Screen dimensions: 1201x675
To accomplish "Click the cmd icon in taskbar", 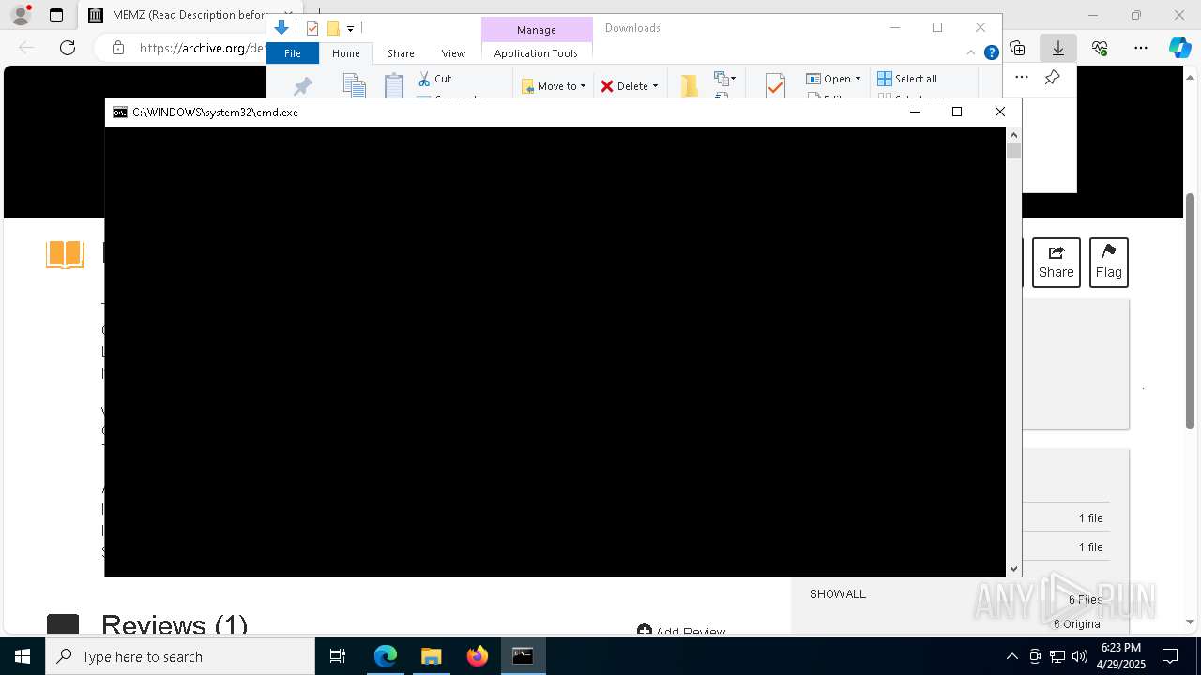I will 524,656.
